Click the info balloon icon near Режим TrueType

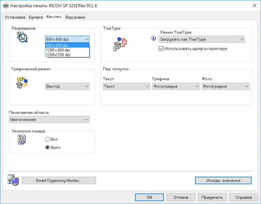[x=153, y=38]
